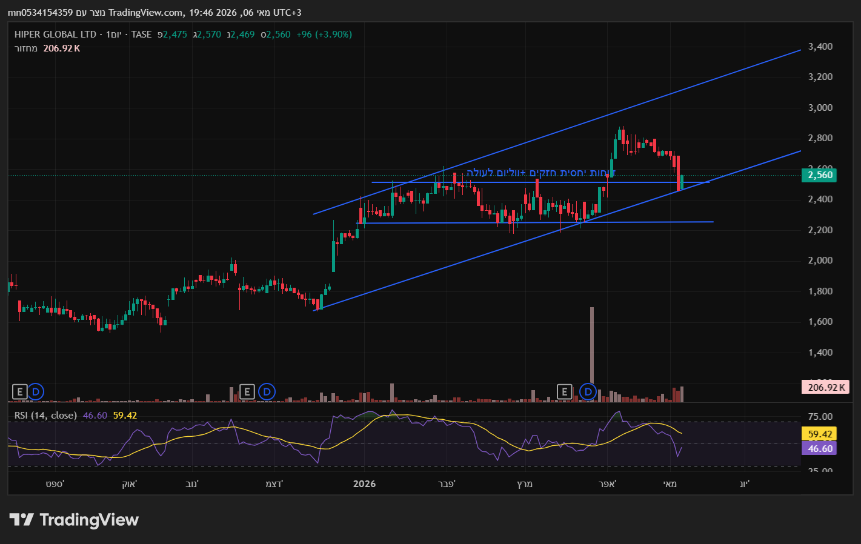Click the 3,400 price scale label

(820, 47)
